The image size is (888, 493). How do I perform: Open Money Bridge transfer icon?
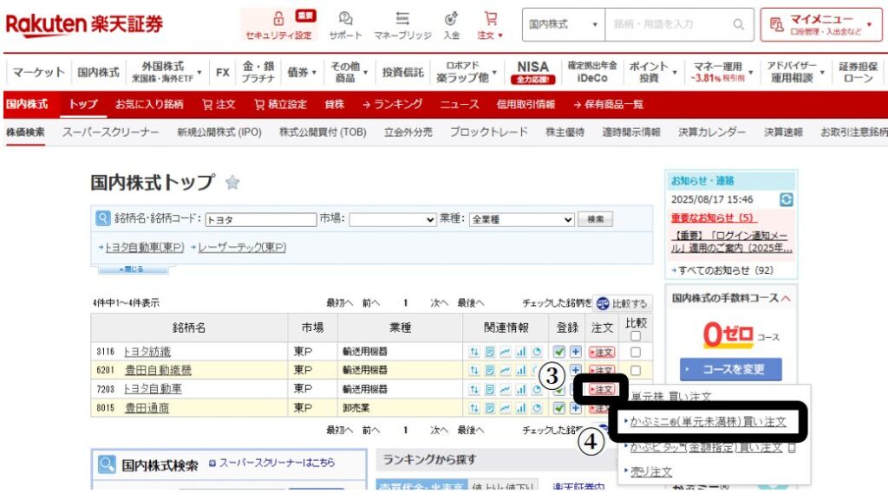tap(402, 19)
